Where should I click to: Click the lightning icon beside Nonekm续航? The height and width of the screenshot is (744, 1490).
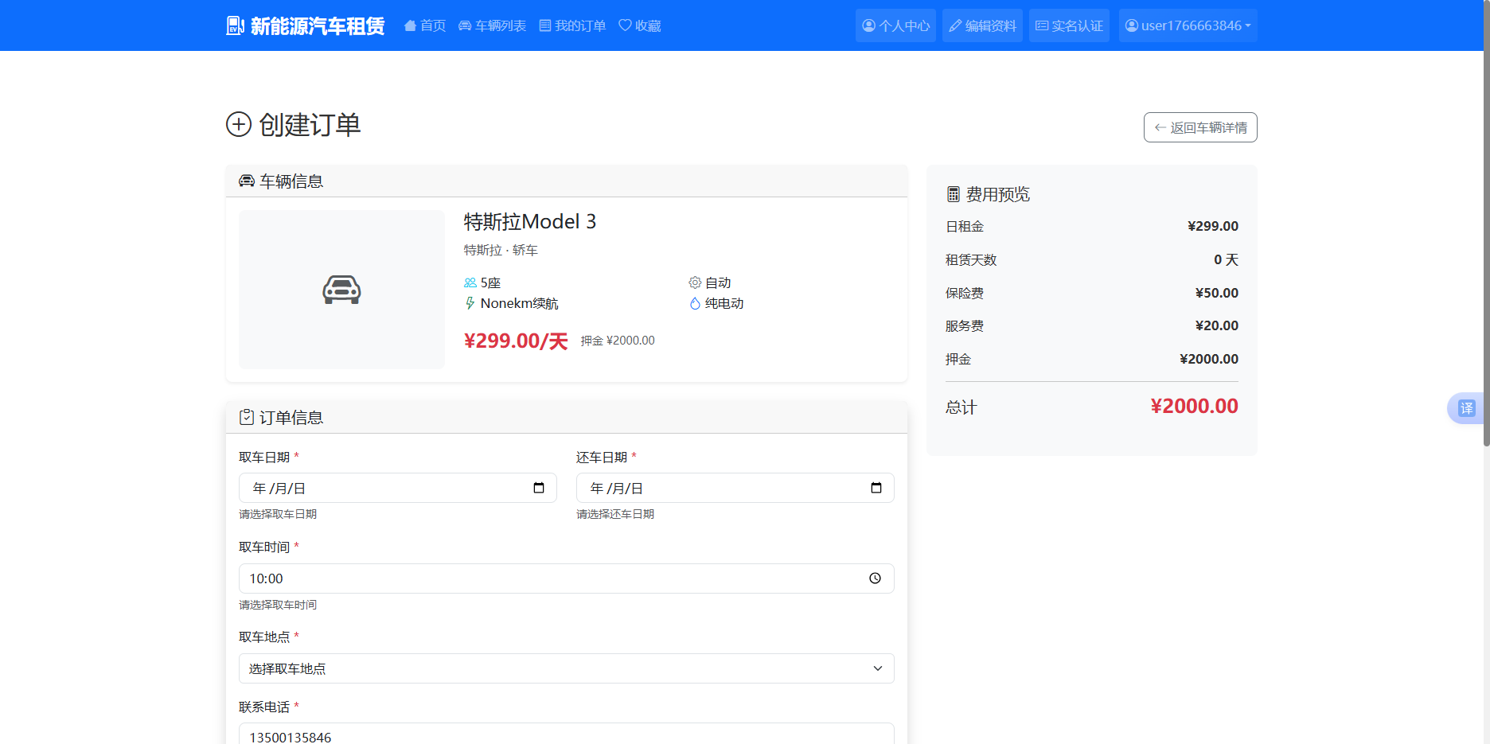click(x=470, y=303)
